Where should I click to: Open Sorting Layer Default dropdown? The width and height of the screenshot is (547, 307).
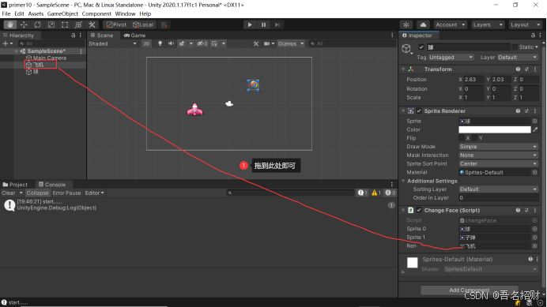point(498,189)
